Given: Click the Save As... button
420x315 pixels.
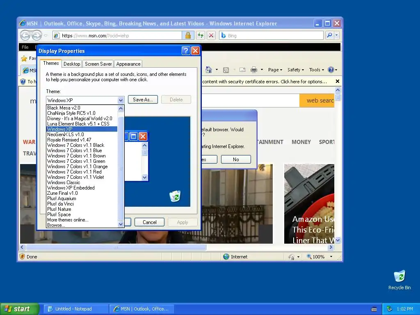Looking at the screenshot, I should pos(143,100).
